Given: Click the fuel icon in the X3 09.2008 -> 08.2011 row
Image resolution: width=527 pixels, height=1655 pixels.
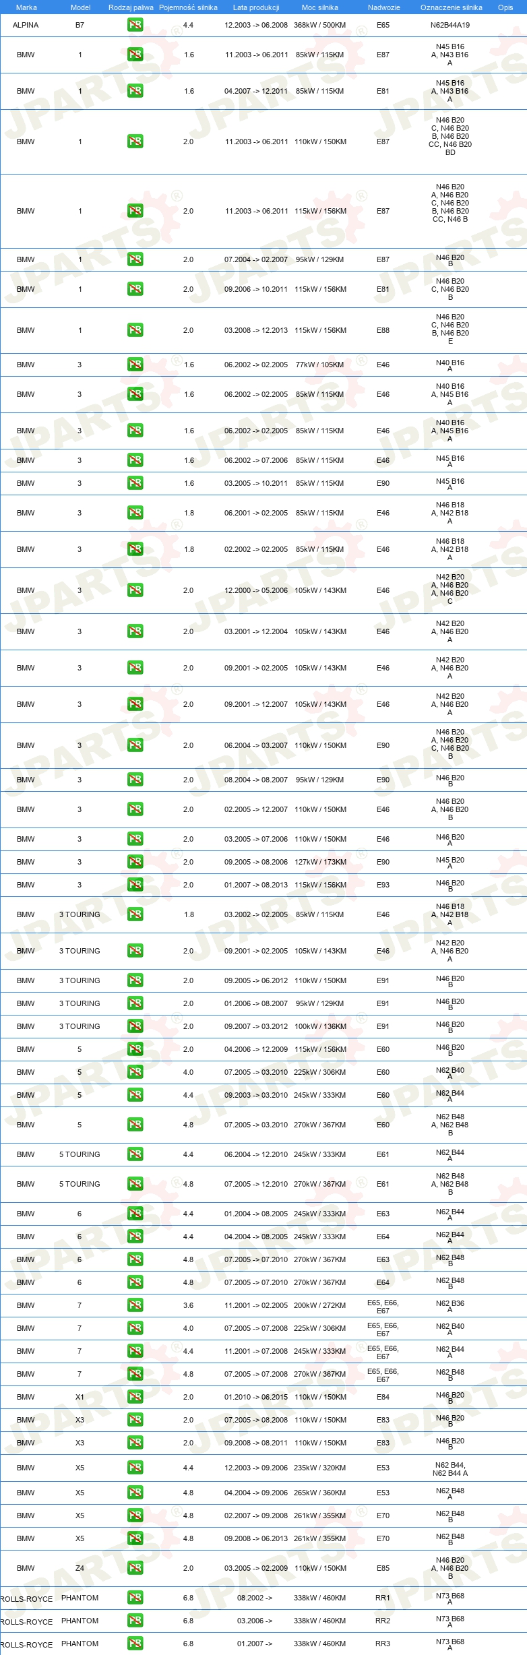Looking at the screenshot, I should (135, 1443).
